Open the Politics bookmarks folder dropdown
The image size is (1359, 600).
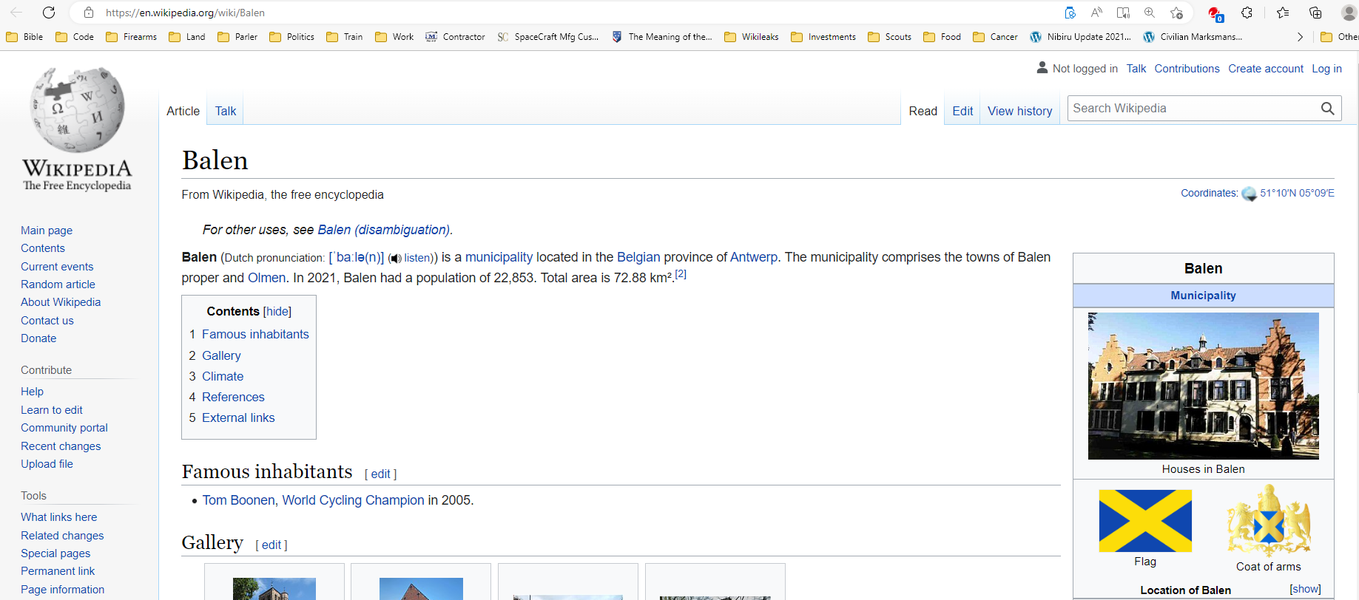point(291,37)
